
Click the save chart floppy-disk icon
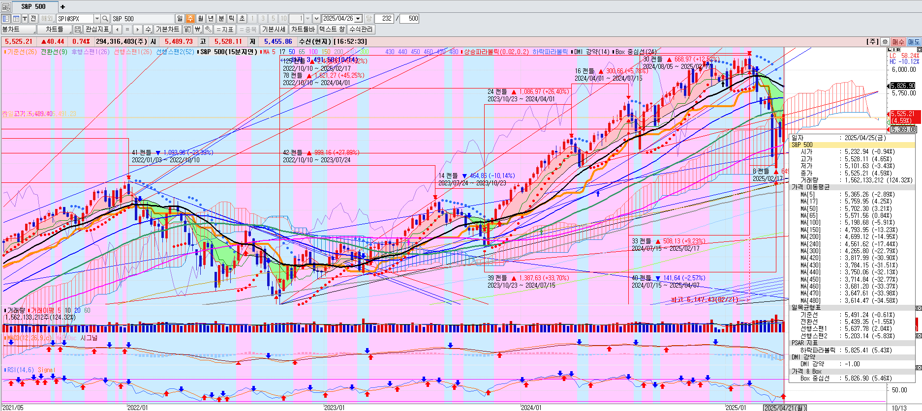click(x=77, y=29)
